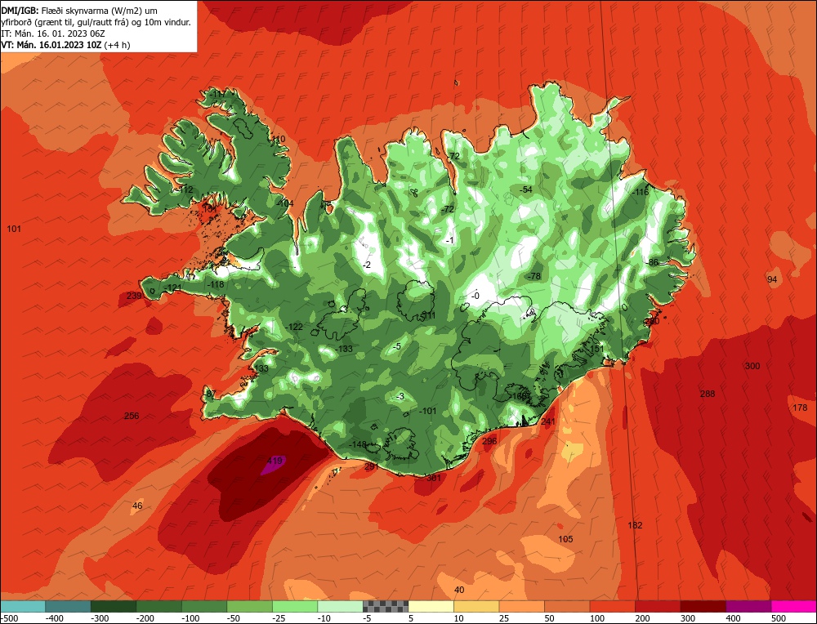Select the 241 coastal flux value
Viewport: 817px width, 624px height.
pyautogui.click(x=548, y=422)
